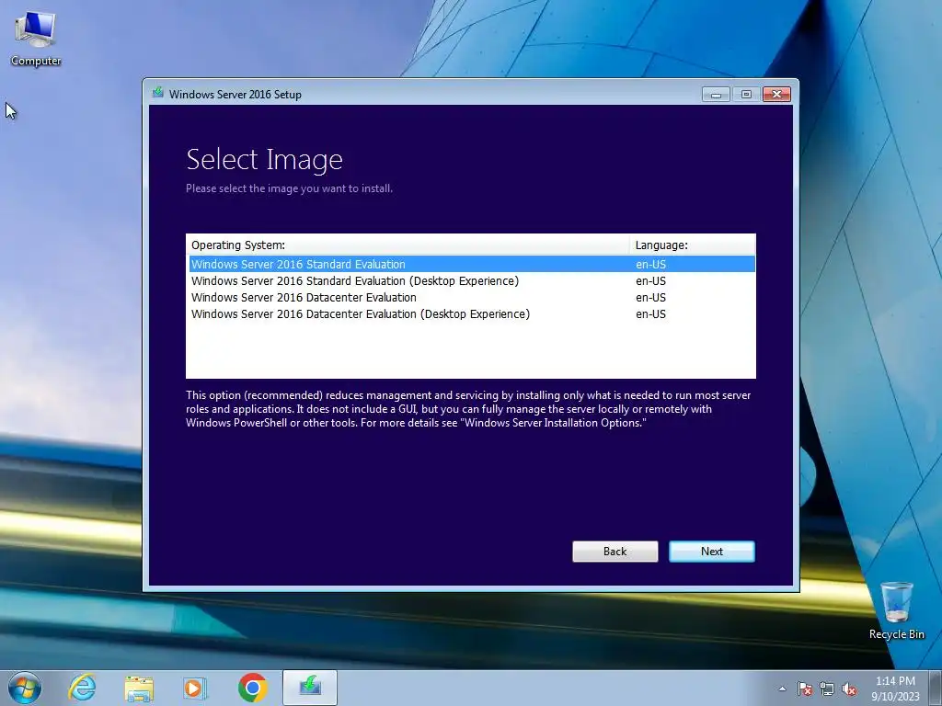Select Datacenter Evaluation (Desktop Experience) row
Viewport: 942px width, 706px height.
point(472,314)
